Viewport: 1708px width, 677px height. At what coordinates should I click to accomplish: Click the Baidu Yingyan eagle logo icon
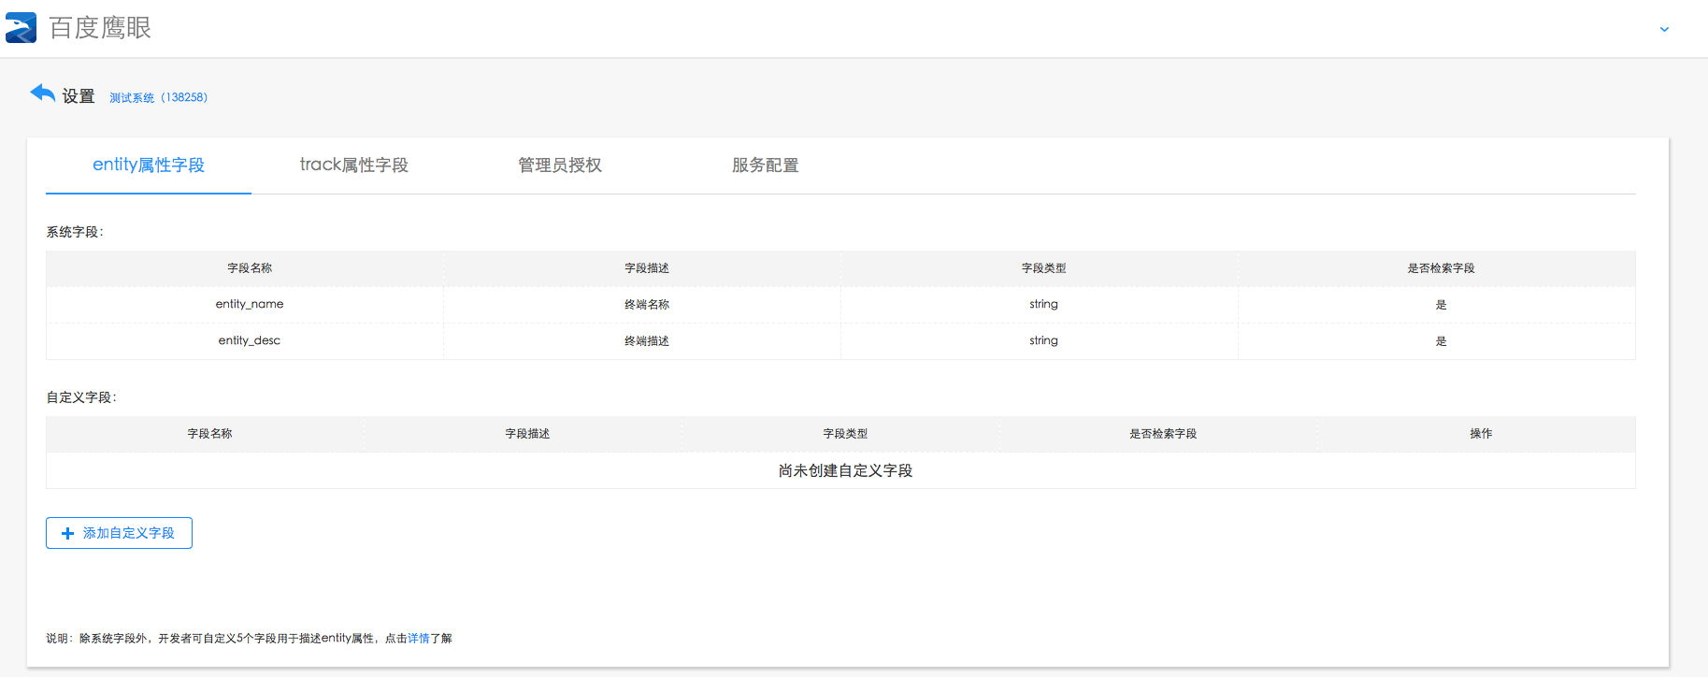[21, 28]
